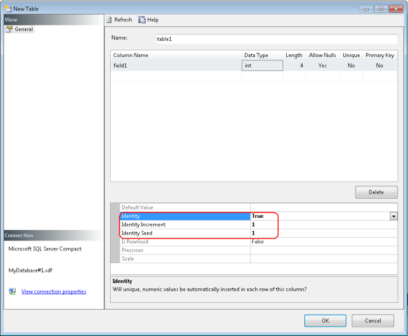408x336 pixels.
Task: Click the Length column header
Action: (x=294, y=55)
